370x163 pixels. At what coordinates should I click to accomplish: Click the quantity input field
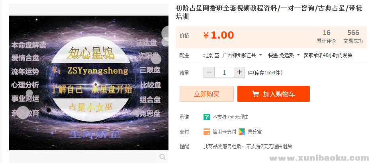coord(224,72)
